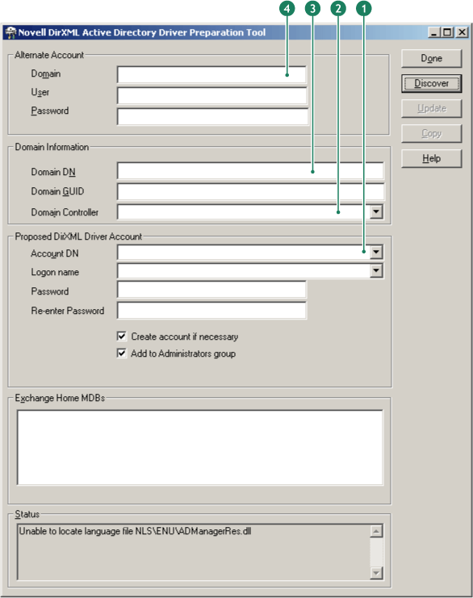Click the status message about ADManagerRes.dll

[135, 531]
